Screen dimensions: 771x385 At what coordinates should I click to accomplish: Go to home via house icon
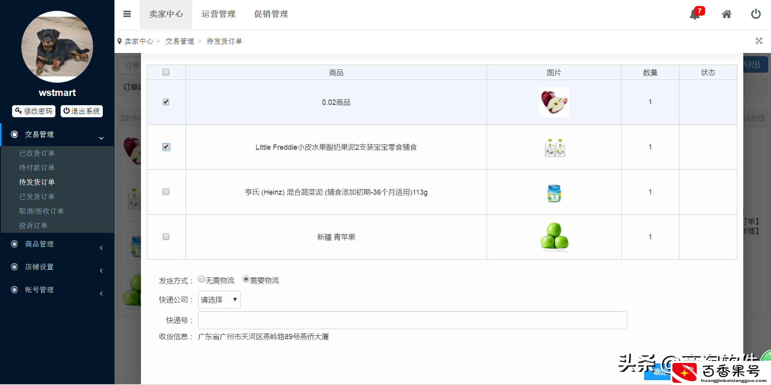(726, 14)
